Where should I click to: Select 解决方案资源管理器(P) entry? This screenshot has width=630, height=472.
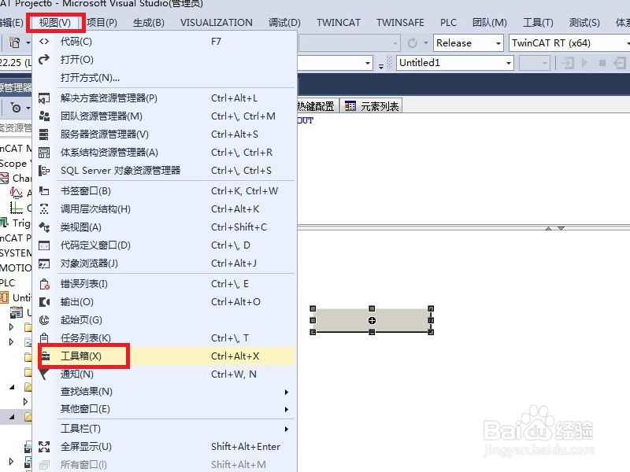[x=164, y=98]
